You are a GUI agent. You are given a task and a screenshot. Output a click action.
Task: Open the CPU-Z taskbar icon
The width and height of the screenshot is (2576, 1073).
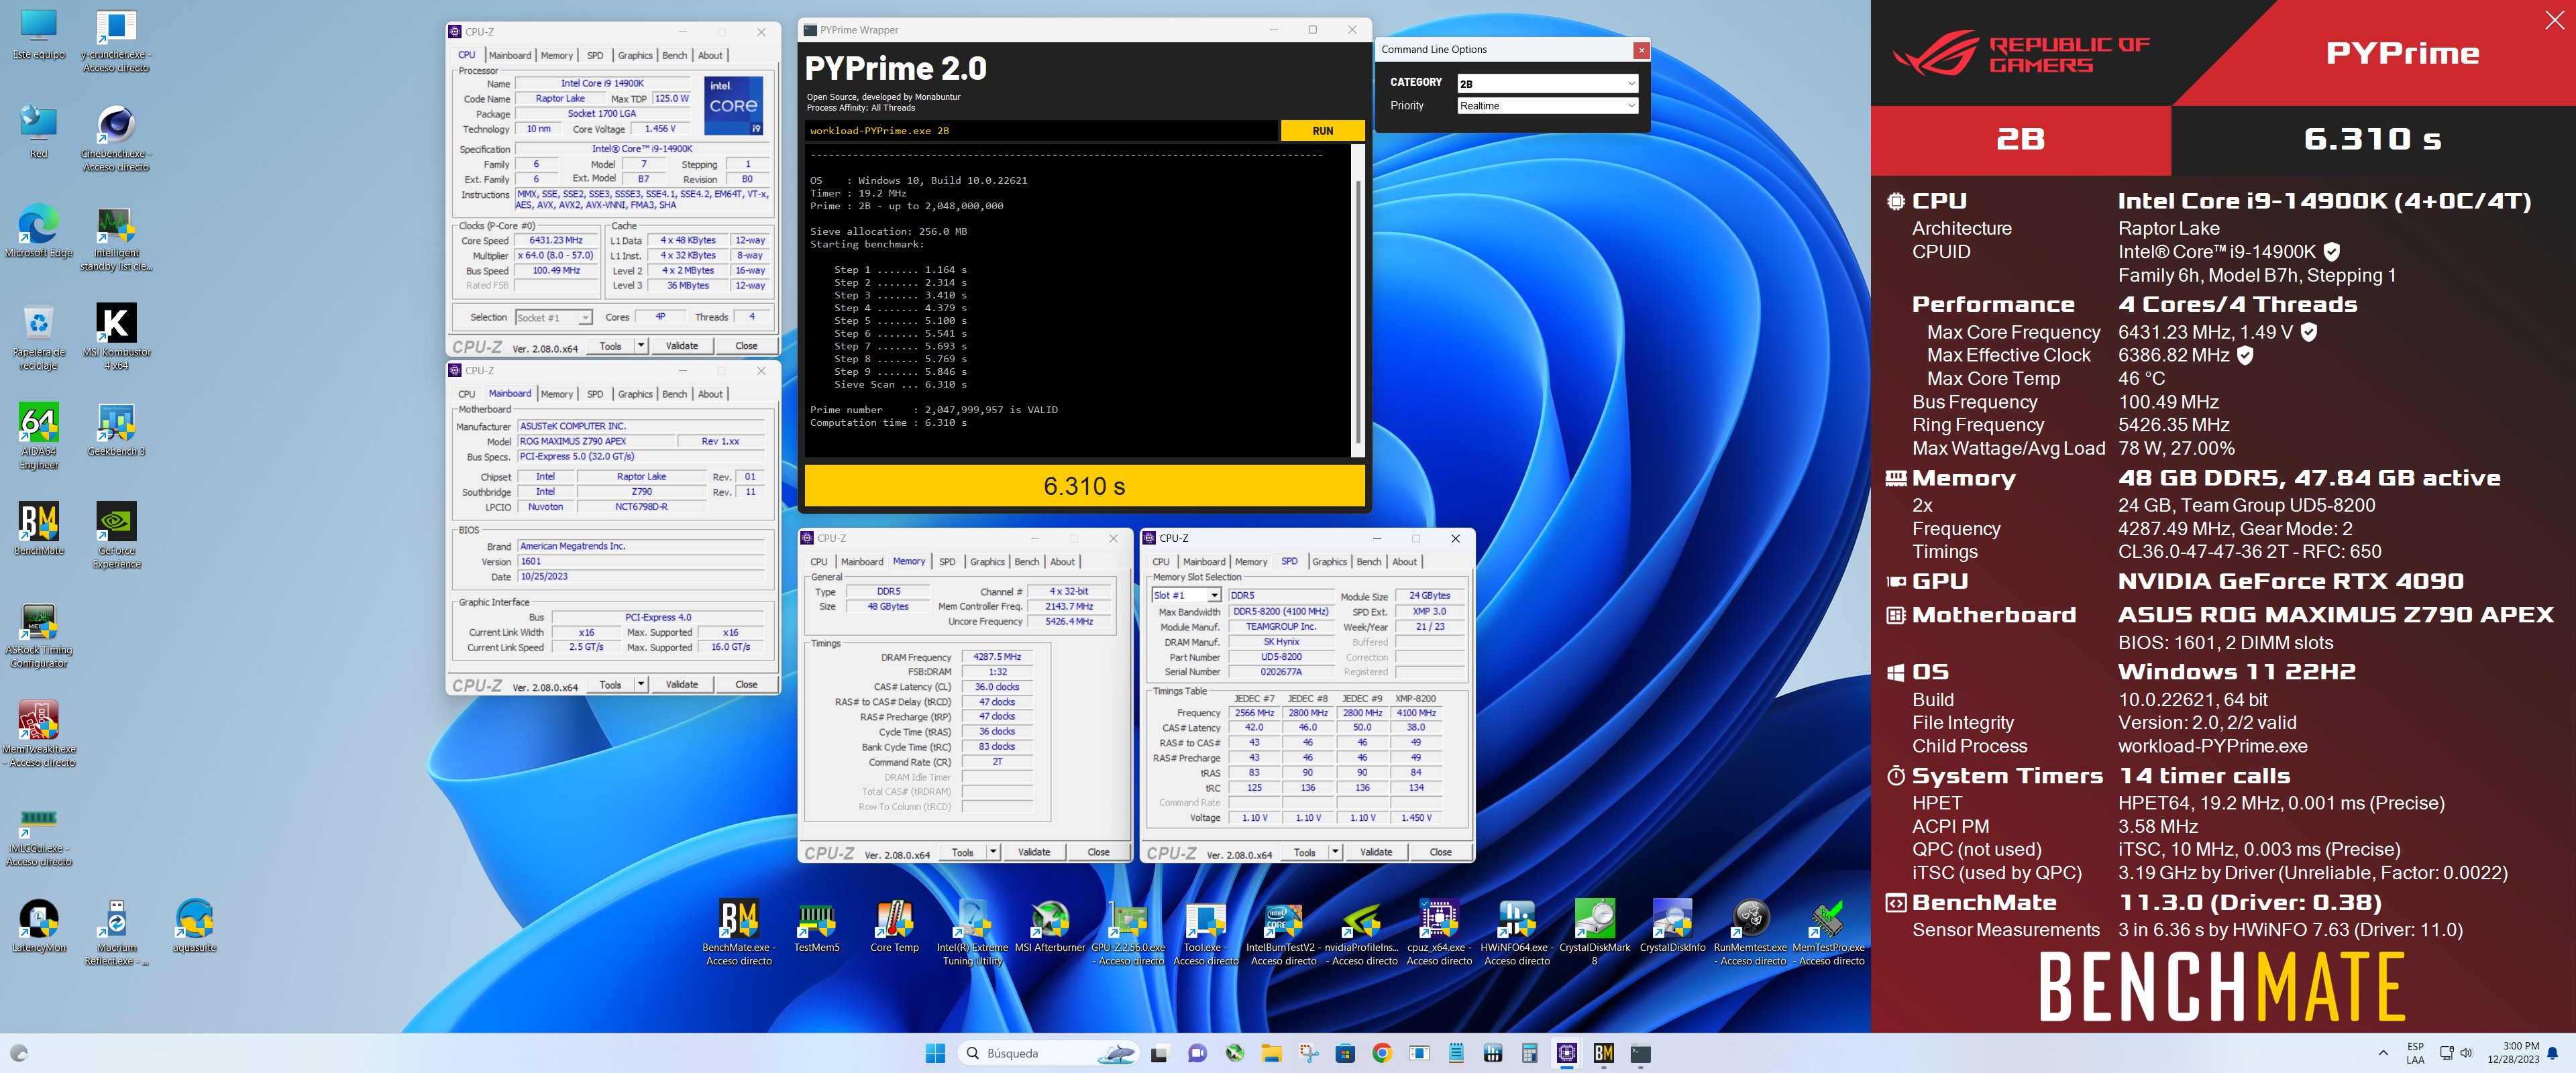coord(1566,1053)
